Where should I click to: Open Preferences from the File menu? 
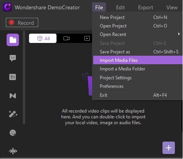[x=138, y=86]
